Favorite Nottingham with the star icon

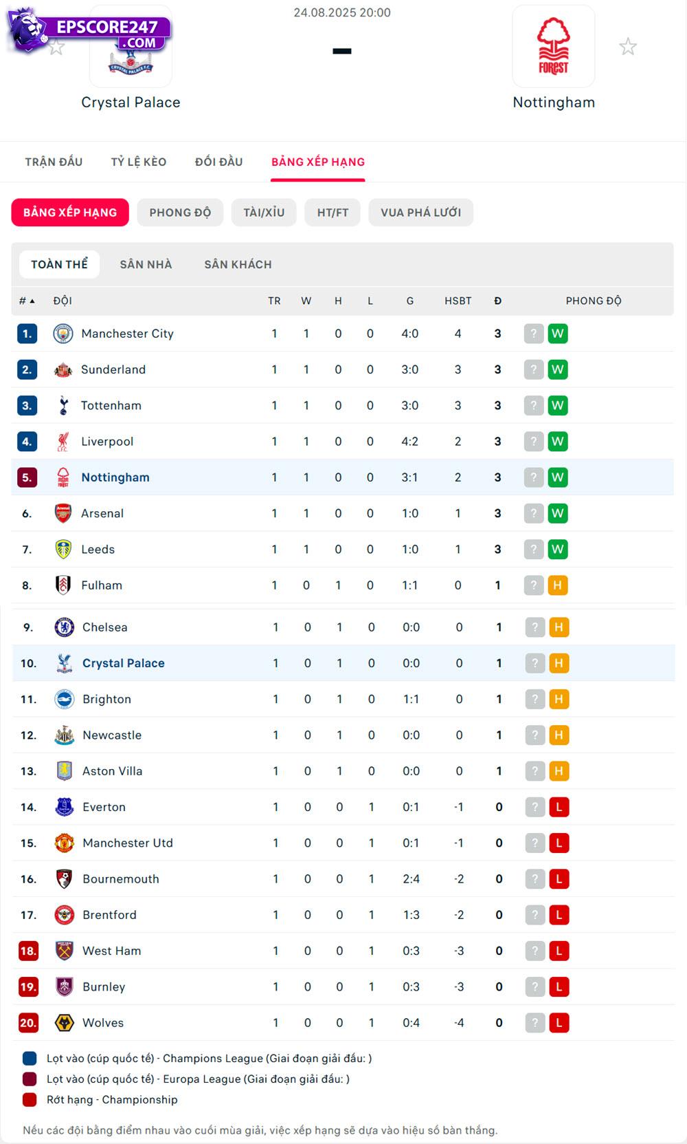pos(627,47)
